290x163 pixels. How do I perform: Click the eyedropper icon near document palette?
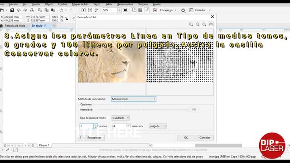[x=7, y=150]
